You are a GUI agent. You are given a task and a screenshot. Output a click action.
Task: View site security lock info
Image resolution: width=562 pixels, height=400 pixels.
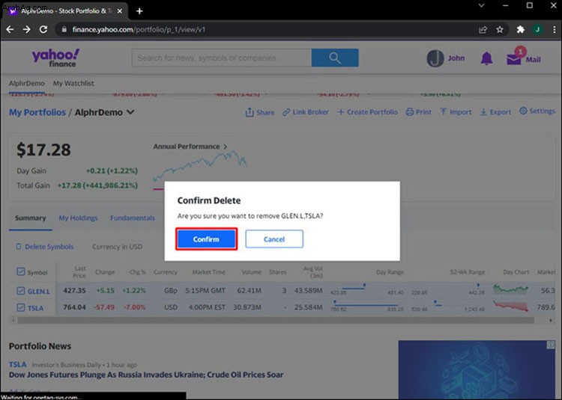(x=64, y=29)
